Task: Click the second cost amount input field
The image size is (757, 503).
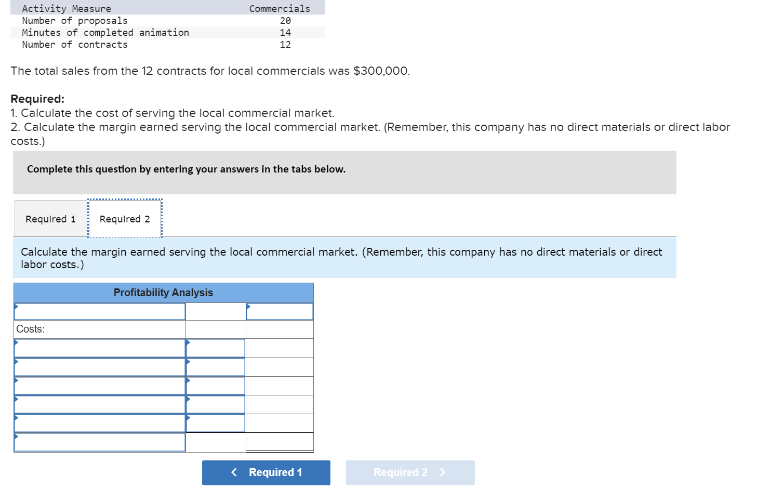Action: point(216,367)
